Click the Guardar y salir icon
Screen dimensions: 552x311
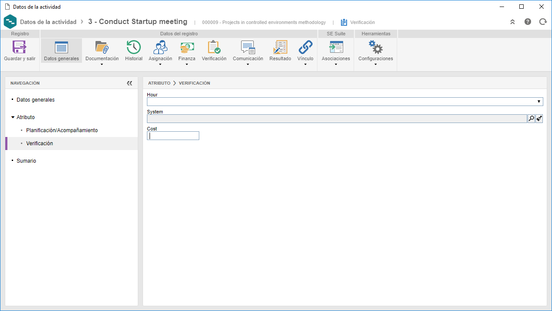[20, 47]
